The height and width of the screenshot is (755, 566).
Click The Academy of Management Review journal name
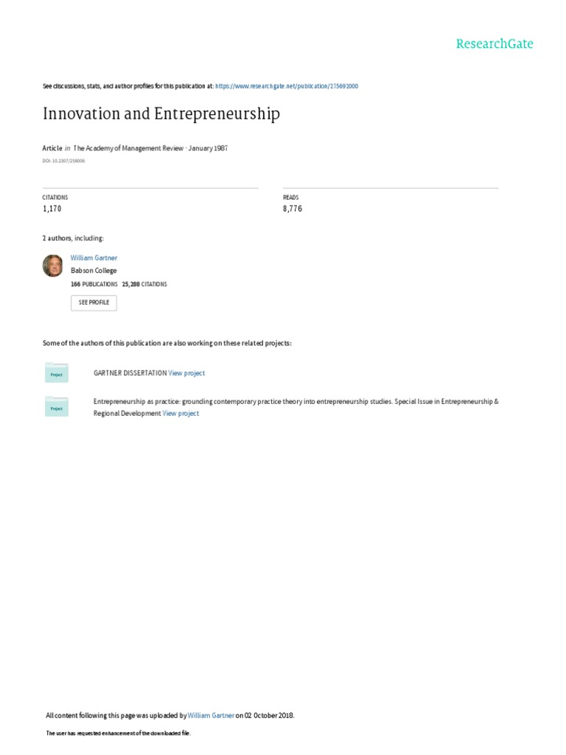pyautogui.click(x=128, y=148)
